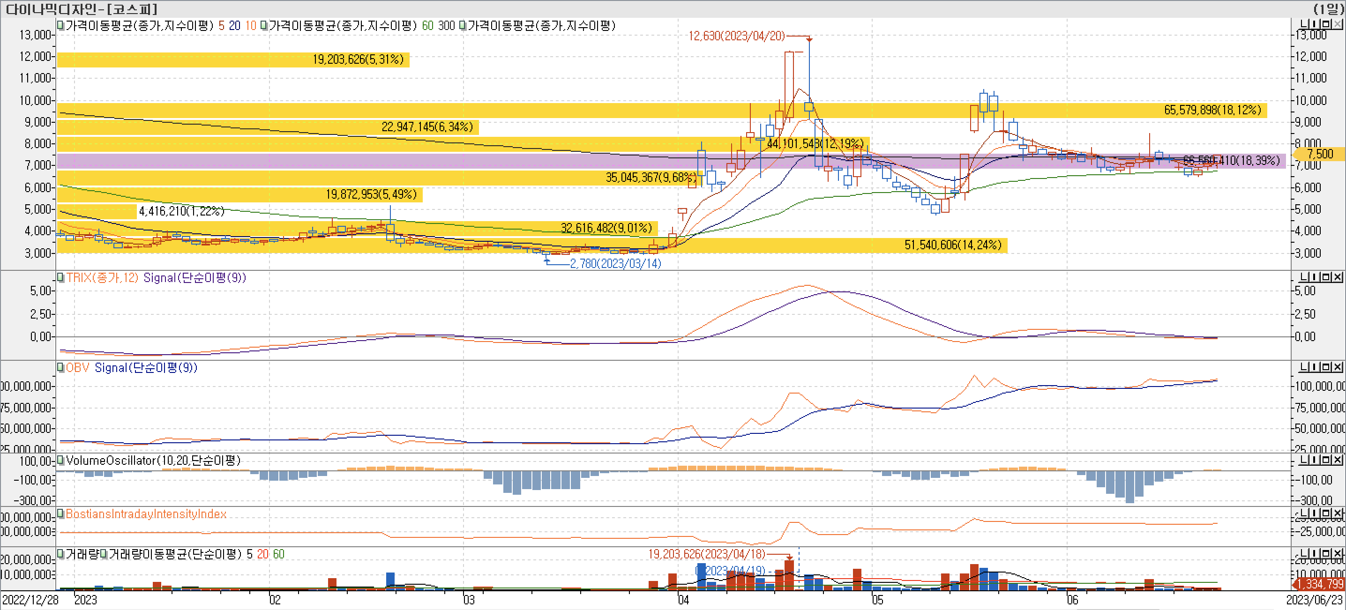The height and width of the screenshot is (610, 1346).
Task: Maximize the VolumeOscillator panel
Action: (x=1327, y=460)
